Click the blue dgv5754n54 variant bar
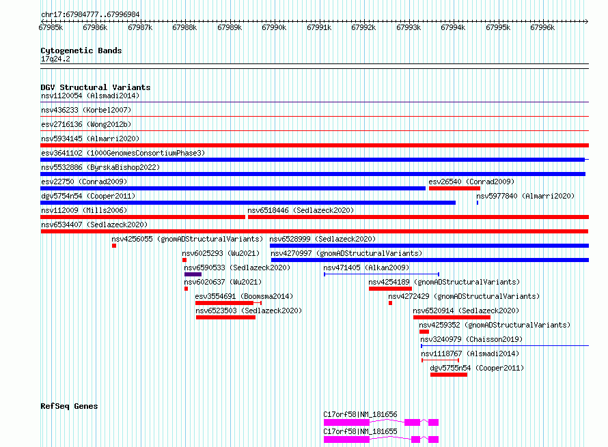The width and height of the screenshot is (608, 447). [248, 203]
